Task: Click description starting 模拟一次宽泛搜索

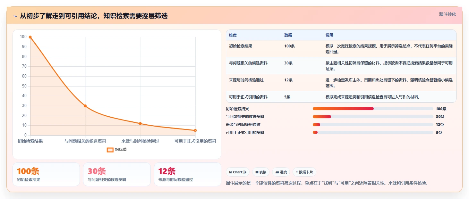Action: coord(389,49)
